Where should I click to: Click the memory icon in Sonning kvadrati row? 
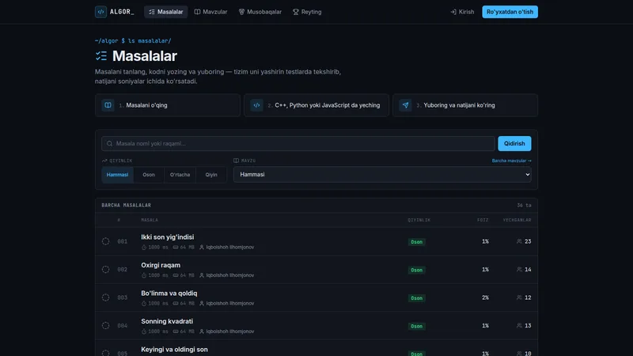tap(176, 331)
